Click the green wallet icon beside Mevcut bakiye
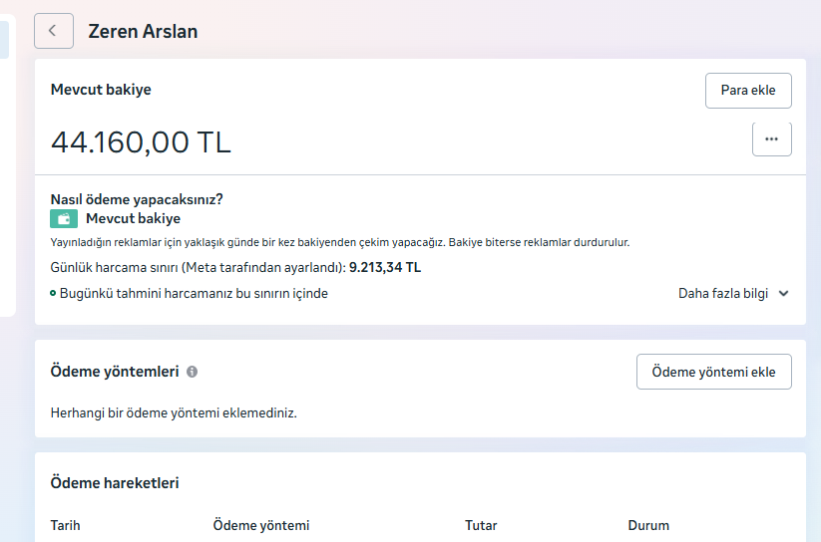This screenshot has height=542, width=821. [x=64, y=218]
